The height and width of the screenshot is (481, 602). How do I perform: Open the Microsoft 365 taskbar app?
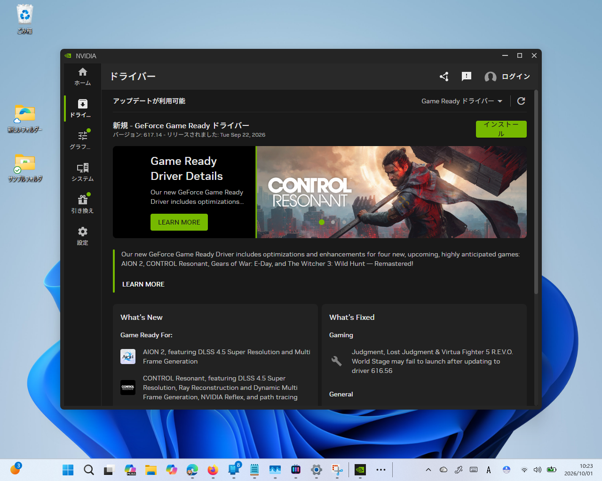click(x=130, y=470)
